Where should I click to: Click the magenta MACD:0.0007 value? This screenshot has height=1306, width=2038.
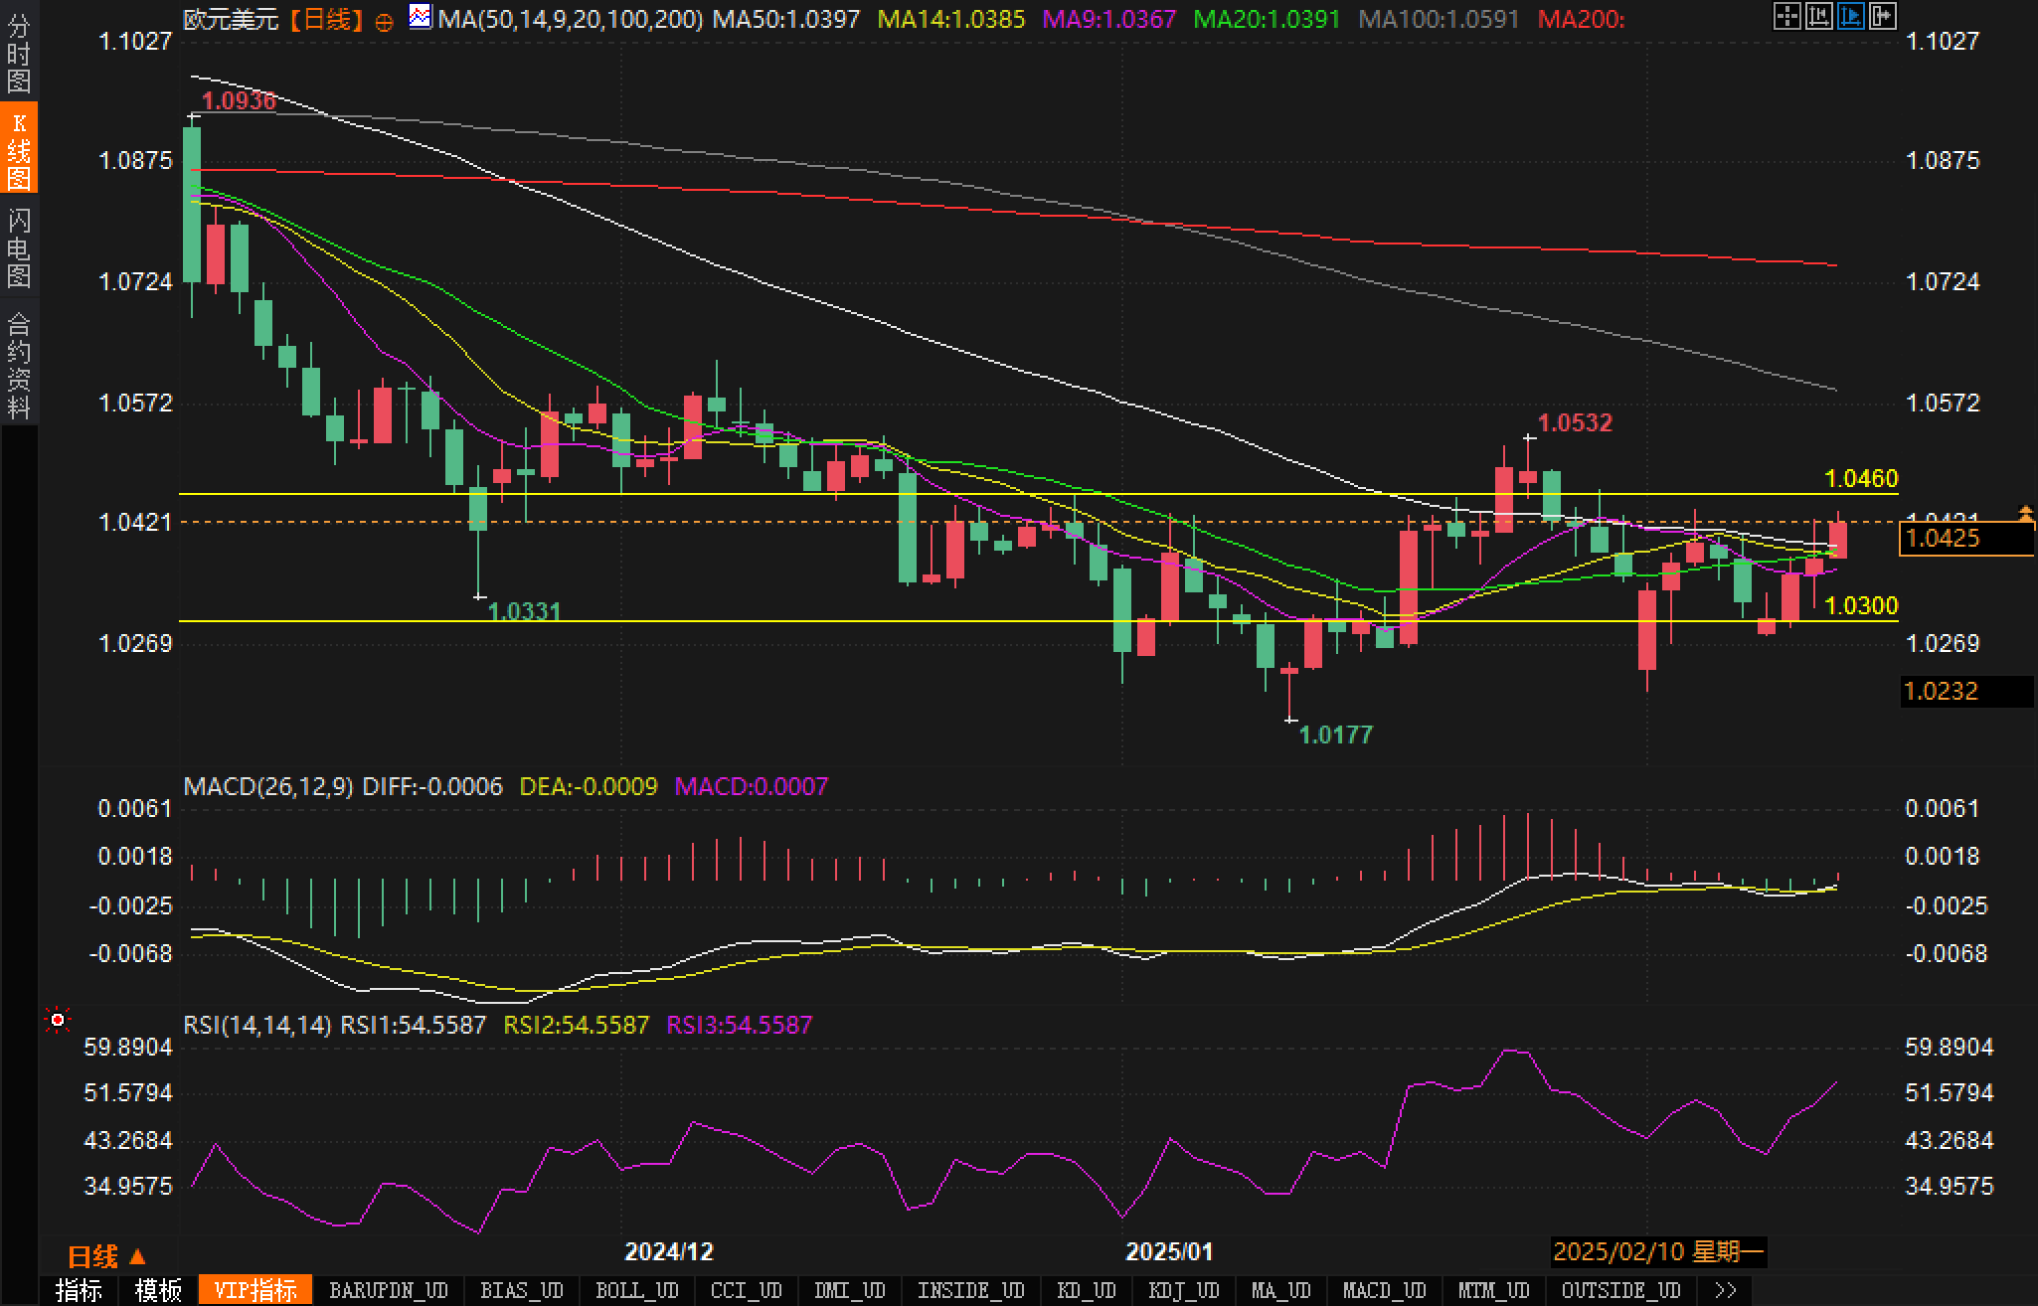(751, 786)
